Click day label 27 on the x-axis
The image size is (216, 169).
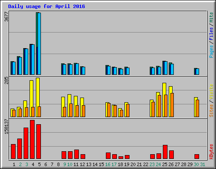(x=177, y=164)
